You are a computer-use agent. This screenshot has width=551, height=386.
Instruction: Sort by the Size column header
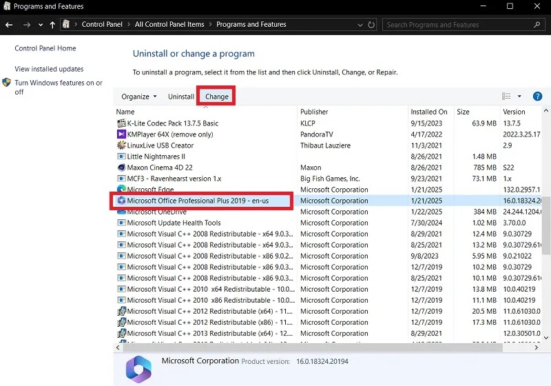(x=463, y=112)
